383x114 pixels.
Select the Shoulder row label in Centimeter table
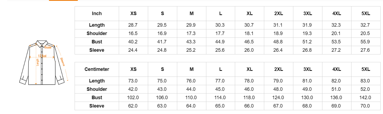[x=97, y=89]
